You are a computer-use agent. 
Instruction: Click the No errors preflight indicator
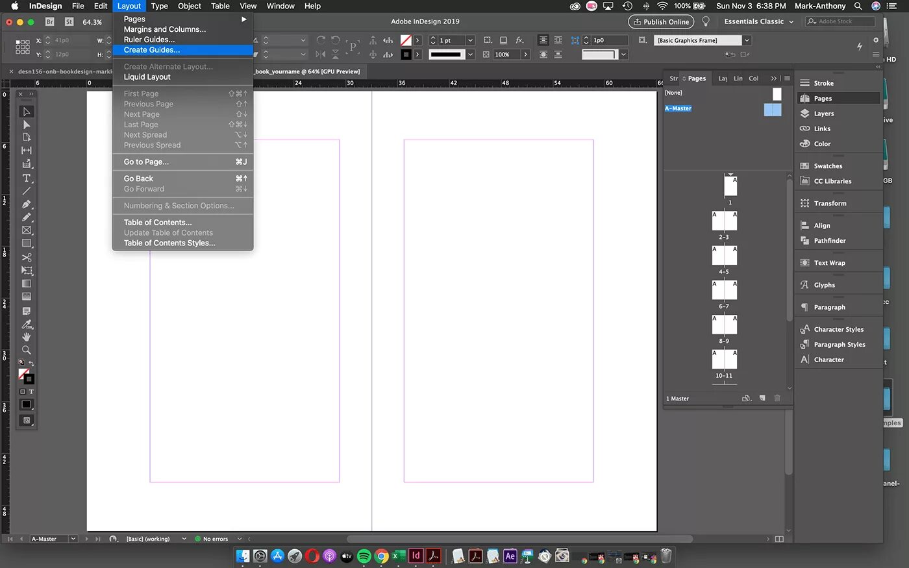212,539
